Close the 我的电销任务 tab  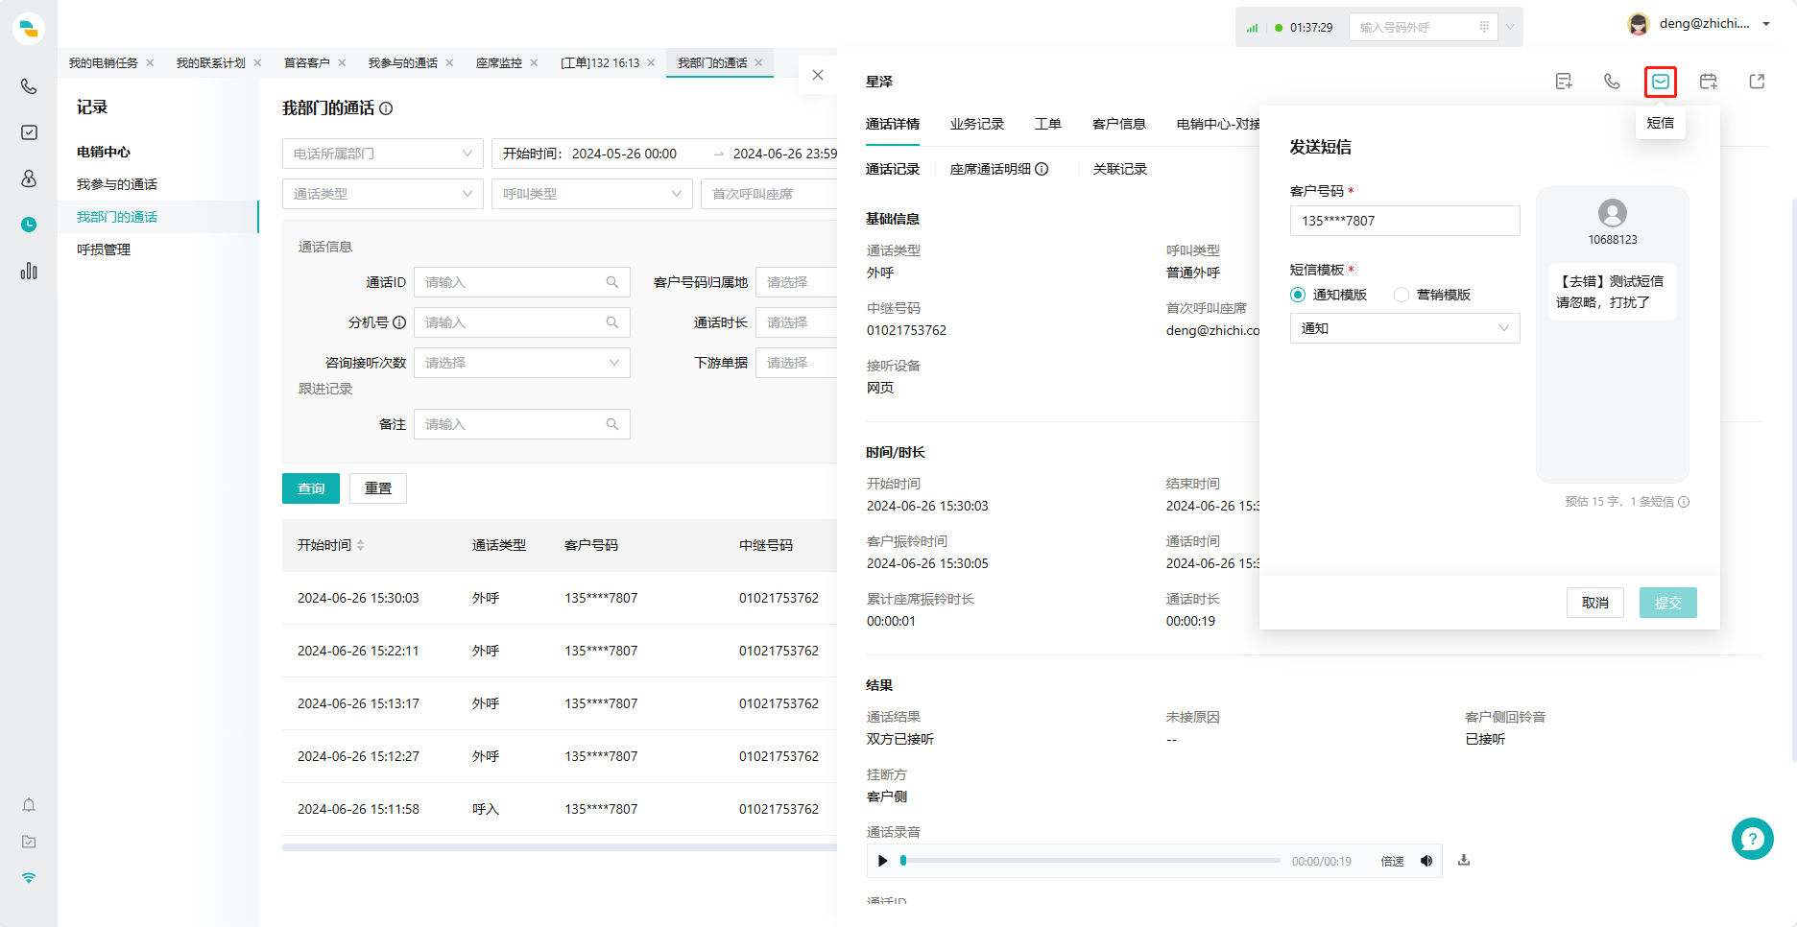(150, 63)
